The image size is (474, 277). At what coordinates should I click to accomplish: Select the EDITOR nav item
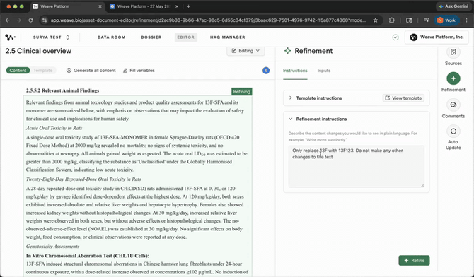tap(185, 37)
